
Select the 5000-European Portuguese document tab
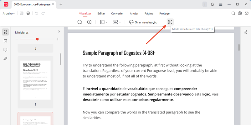[32, 4]
